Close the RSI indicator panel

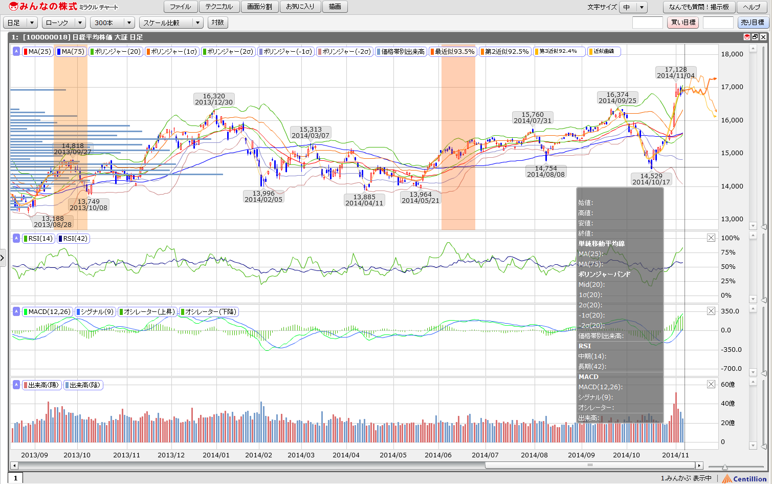(x=711, y=238)
